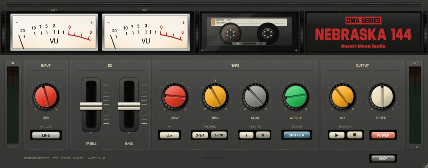This screenshot has height=168, width=428.
Task: Click the BASS fader handle
Action: [x=129, y=106]
